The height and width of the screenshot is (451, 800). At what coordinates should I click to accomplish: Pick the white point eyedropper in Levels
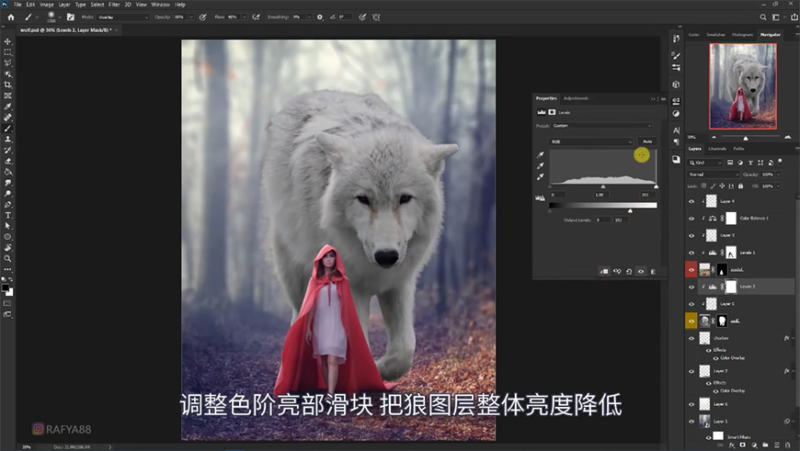click(x=541, y=177)
